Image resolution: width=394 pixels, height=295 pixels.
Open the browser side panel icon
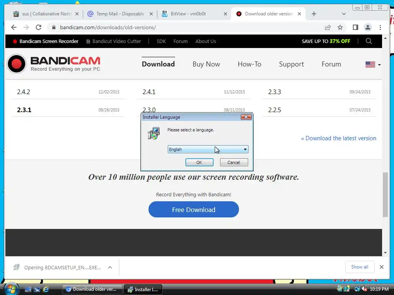point(355,27)
